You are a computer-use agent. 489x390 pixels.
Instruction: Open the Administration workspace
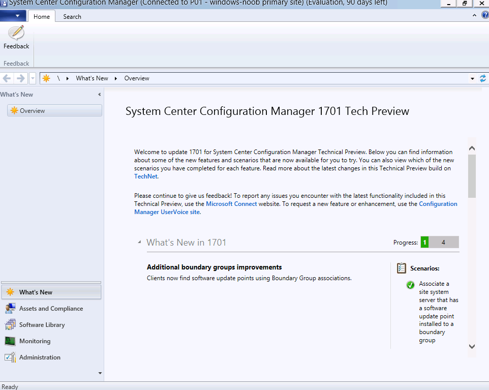click(x=51, y=357)
